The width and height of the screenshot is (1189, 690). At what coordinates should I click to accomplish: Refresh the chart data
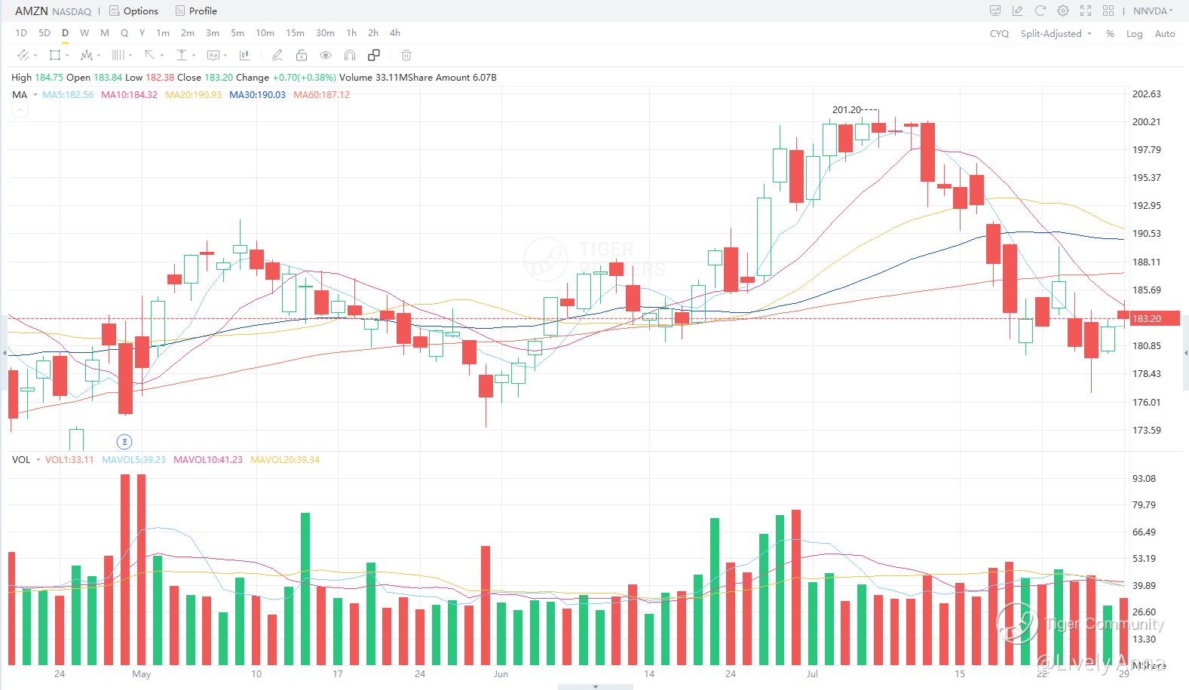tap(1040, 11)
